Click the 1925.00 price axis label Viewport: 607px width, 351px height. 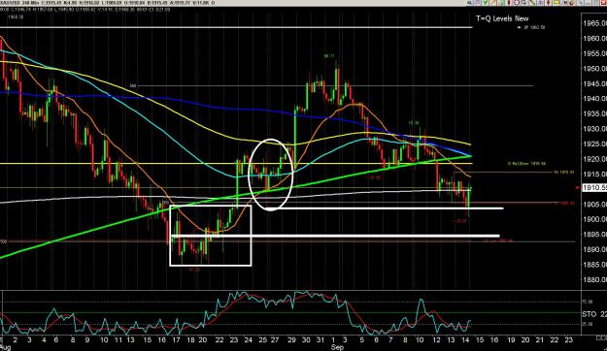(595, 144)
